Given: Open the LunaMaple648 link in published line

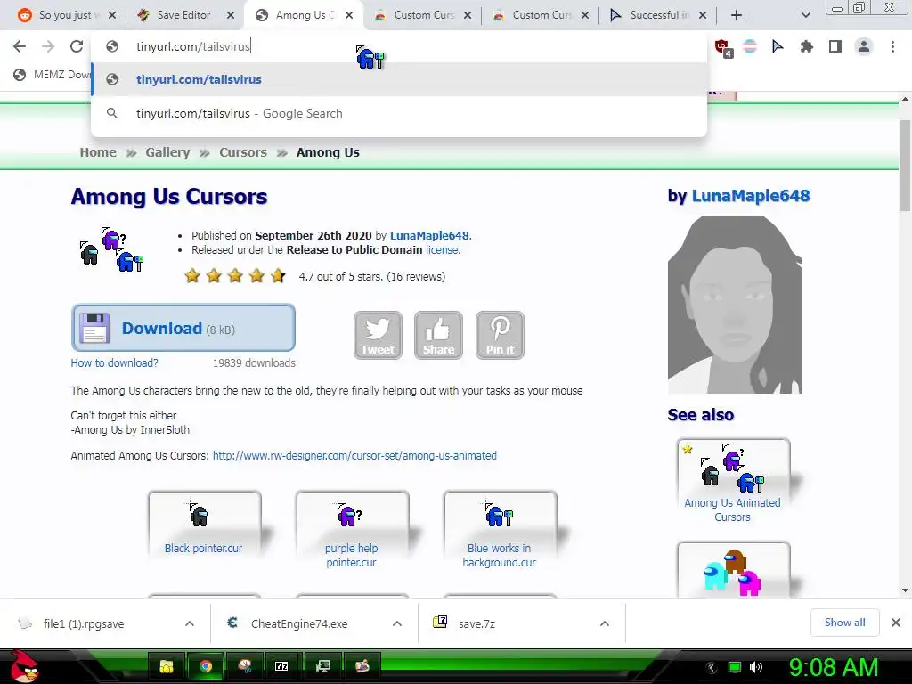Looking at the screenshot, I should pos(429,235).
